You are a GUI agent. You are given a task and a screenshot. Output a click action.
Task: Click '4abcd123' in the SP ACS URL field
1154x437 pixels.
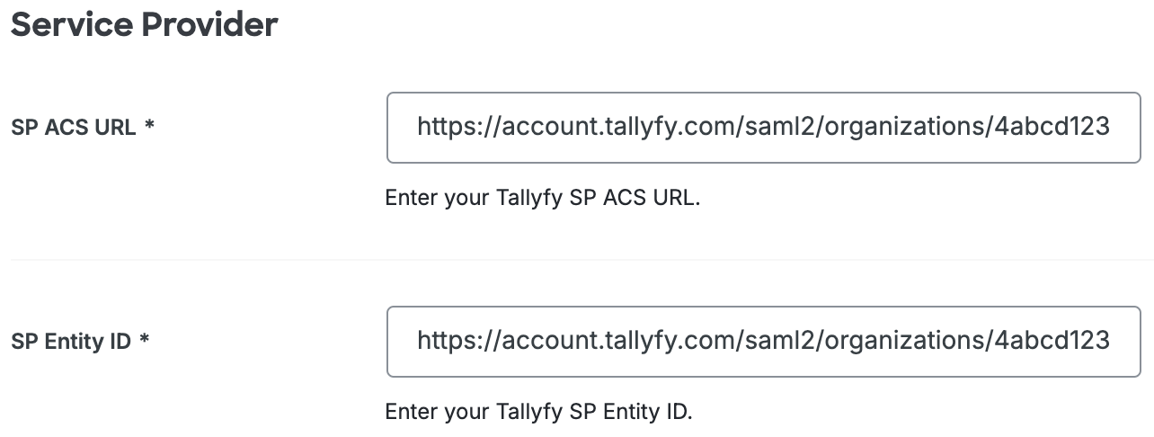tap(1052, 127)
